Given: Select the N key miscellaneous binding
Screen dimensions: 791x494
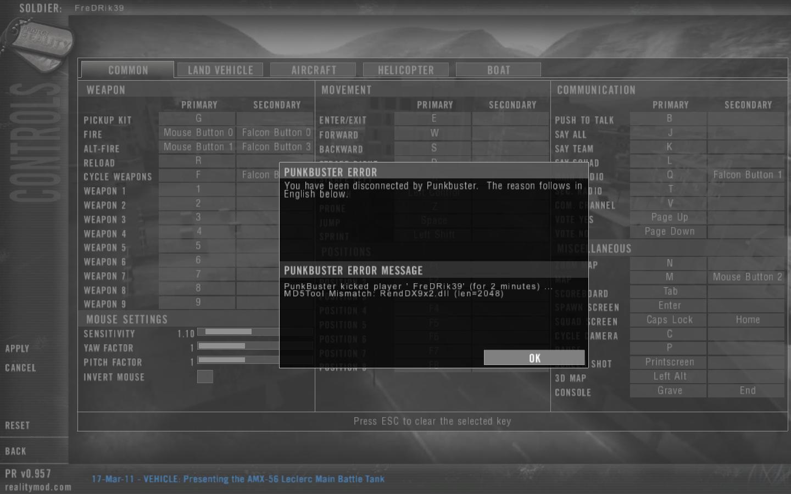Looking at the screenshot, I should pos(669,263).
